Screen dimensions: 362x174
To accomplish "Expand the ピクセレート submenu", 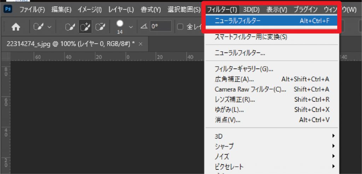I will (x=272, y=166).
